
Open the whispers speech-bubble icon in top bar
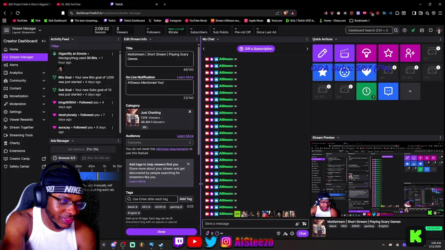tap(430, 30)
